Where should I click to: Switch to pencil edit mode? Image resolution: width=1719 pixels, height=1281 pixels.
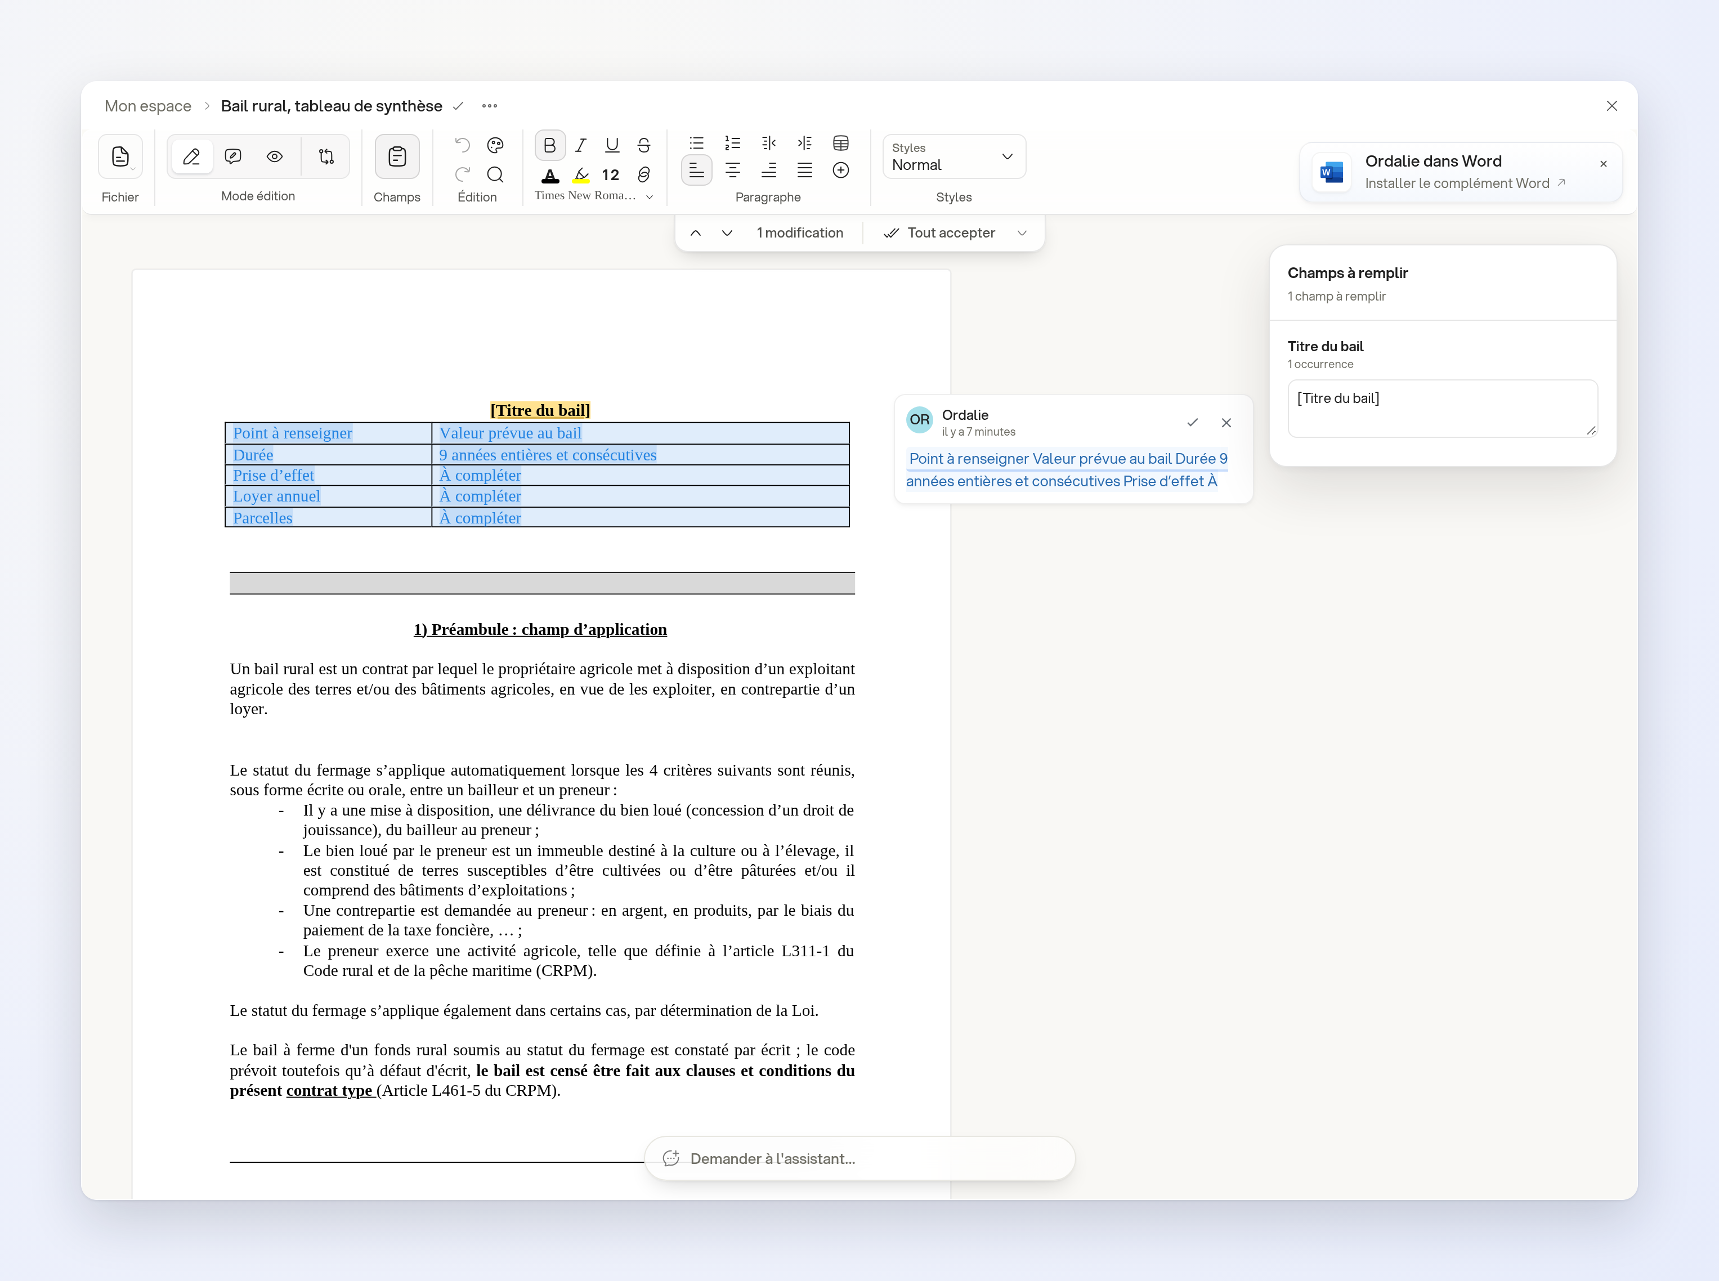(191, 156)
